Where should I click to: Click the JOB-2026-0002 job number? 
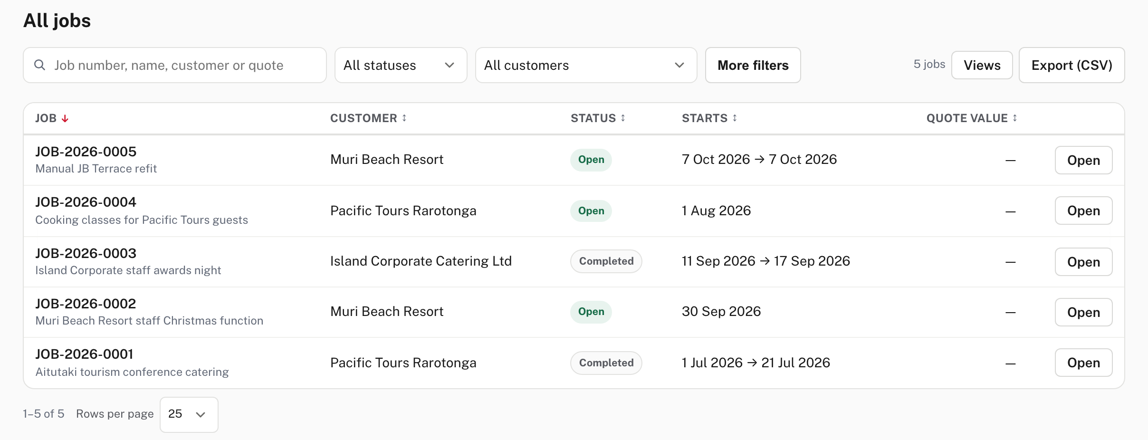pyautogui.click(x=86, y=304)
